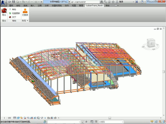Select the LubanTrans_Revit ribbon tab
The width and height of the screenshot is (166, 124).
[94, 6]
